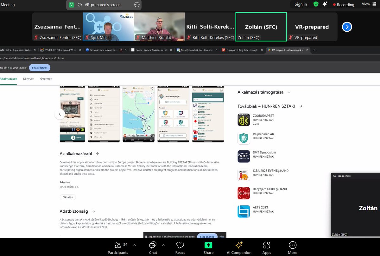Click the AETS 2023 app title
This screenshot has width=380, height=256.
coord(260,208)
